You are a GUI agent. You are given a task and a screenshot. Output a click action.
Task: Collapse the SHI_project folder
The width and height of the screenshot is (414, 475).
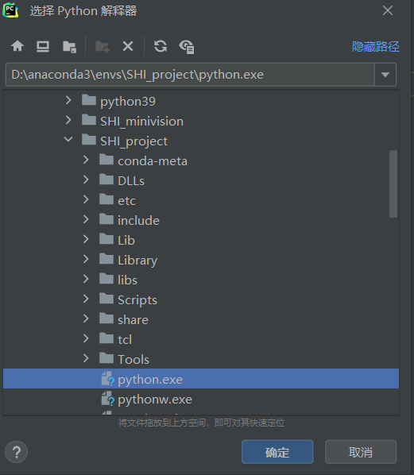click(x=68, y=139)
